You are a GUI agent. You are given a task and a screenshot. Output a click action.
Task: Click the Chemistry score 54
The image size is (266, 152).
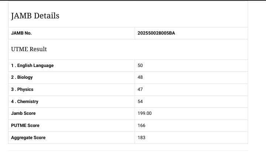coord(140,102)
